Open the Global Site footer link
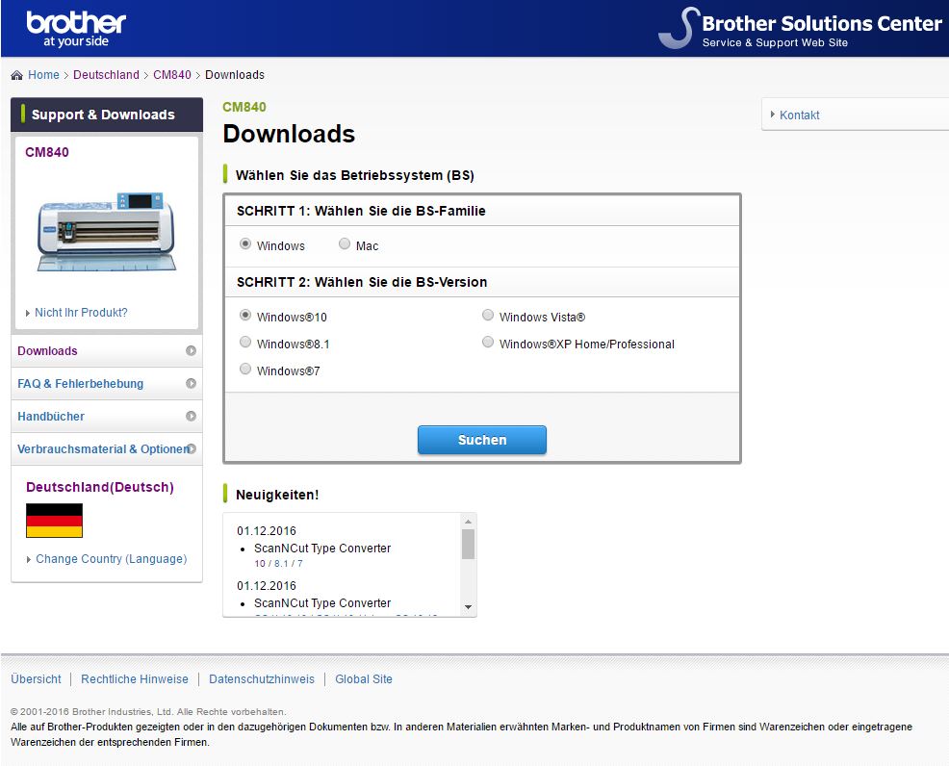949x766 pixels. coord(364,679)
